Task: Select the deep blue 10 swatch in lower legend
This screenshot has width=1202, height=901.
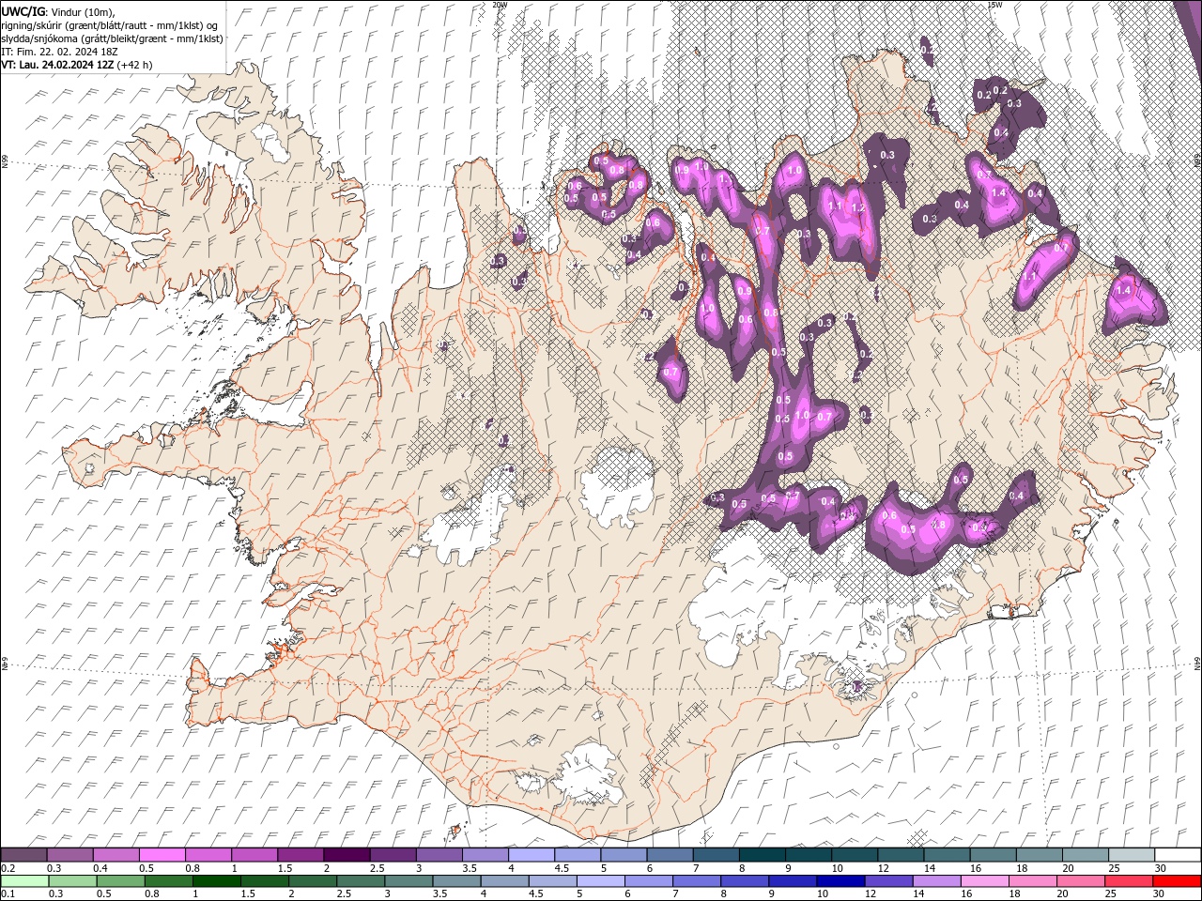Action: coord(840,881)
